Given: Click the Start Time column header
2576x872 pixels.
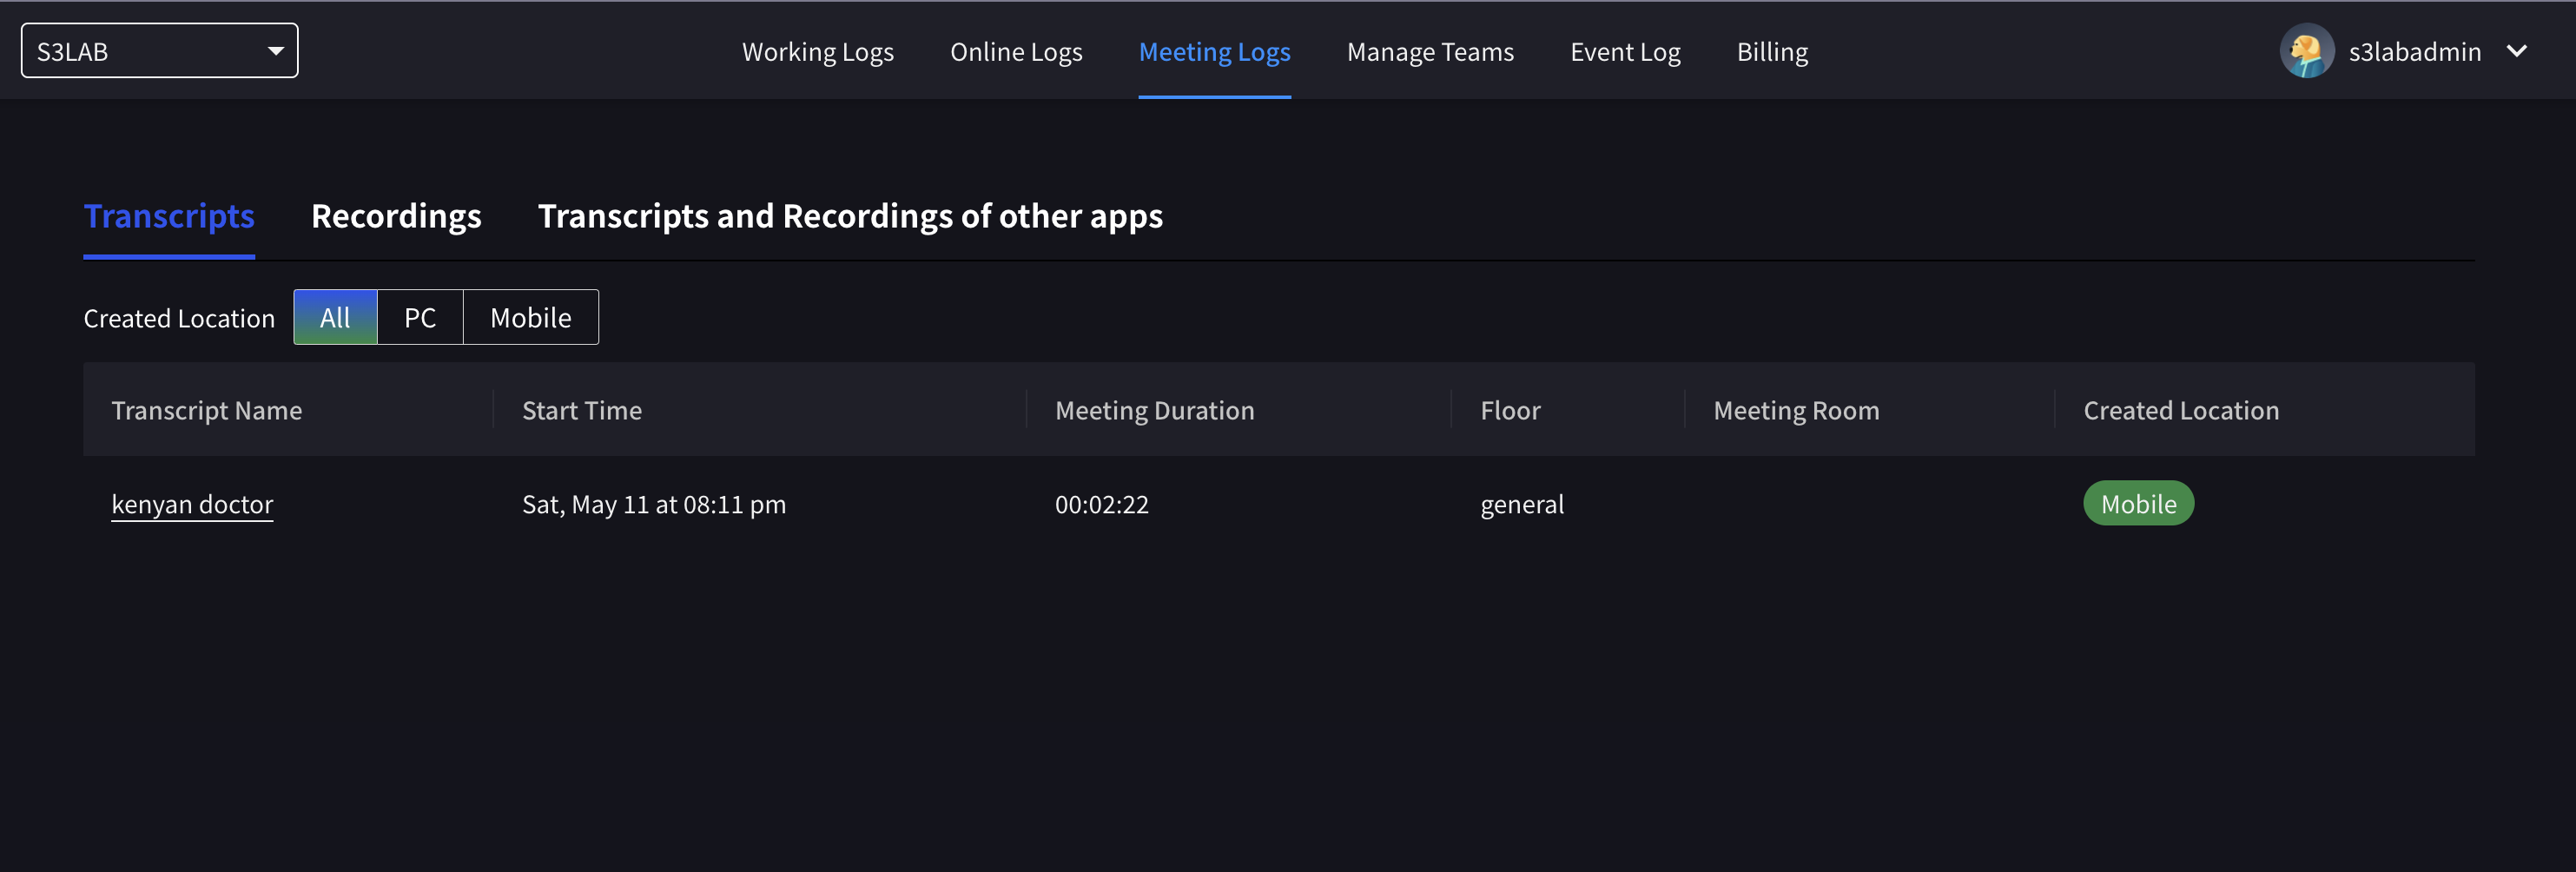Looking at the screenshot, I should pos(581,411).
